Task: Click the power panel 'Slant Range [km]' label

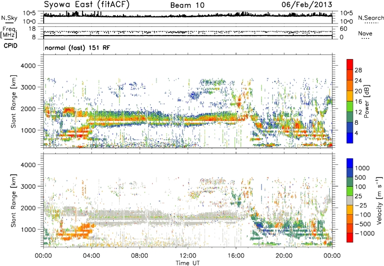Action: pyautogui.click(x=13, y=101)
